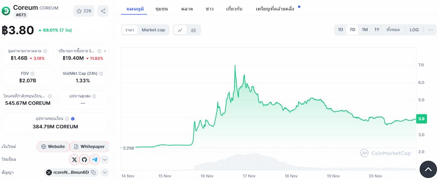
Task: Show info for circulating tokens 545.67M label
Action: [50, 96]
